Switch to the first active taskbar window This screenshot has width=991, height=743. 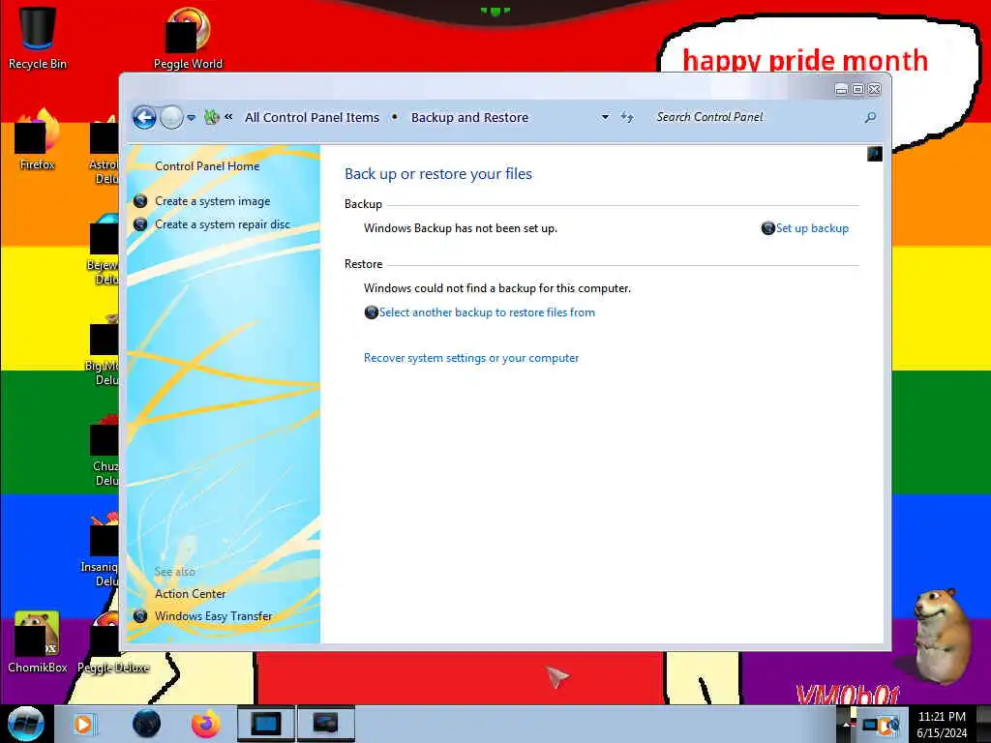265,724
